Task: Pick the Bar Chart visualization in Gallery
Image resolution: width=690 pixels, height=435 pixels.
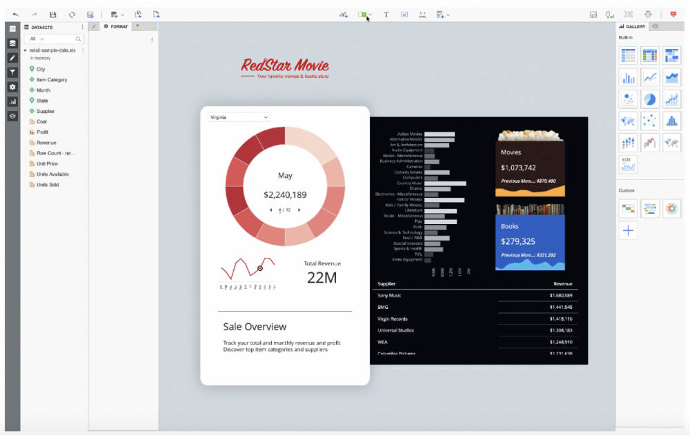Action: [628, 78]
